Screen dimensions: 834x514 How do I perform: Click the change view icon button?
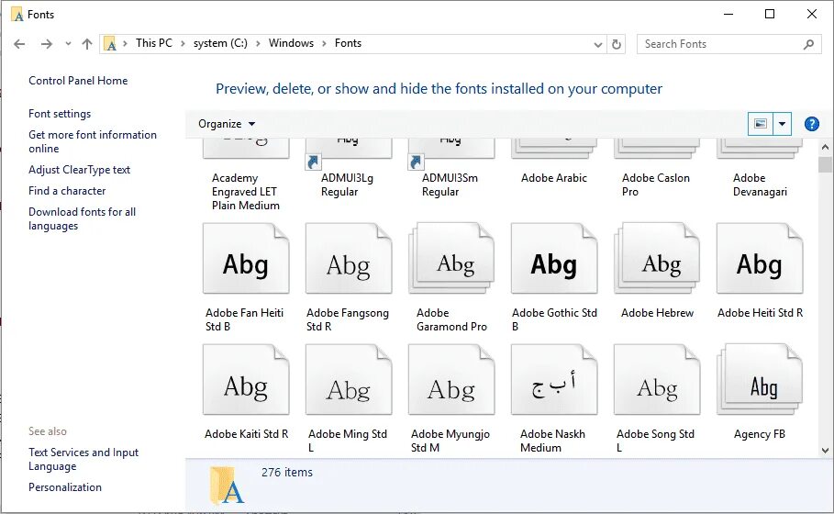point(761,124)
